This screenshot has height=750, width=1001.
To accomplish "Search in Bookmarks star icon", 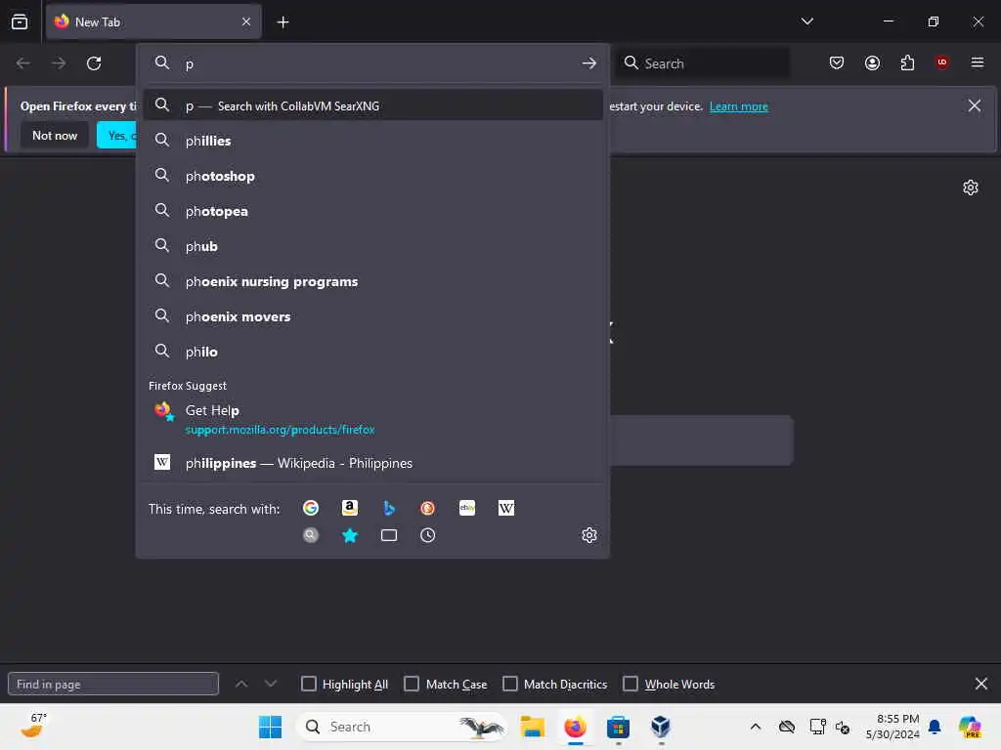I will tap(350, 535).
